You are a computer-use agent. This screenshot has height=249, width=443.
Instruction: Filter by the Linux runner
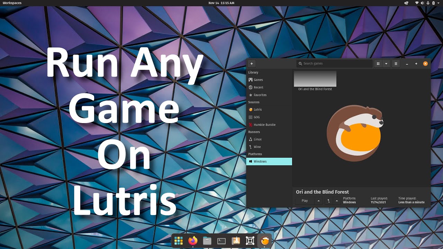(257, 139)
